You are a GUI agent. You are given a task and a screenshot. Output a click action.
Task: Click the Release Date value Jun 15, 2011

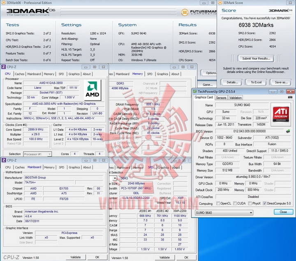[226, 125]
